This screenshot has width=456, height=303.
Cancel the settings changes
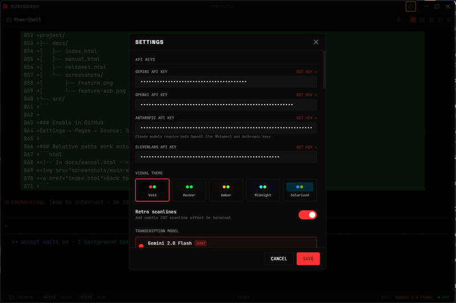tap(279, 259)
